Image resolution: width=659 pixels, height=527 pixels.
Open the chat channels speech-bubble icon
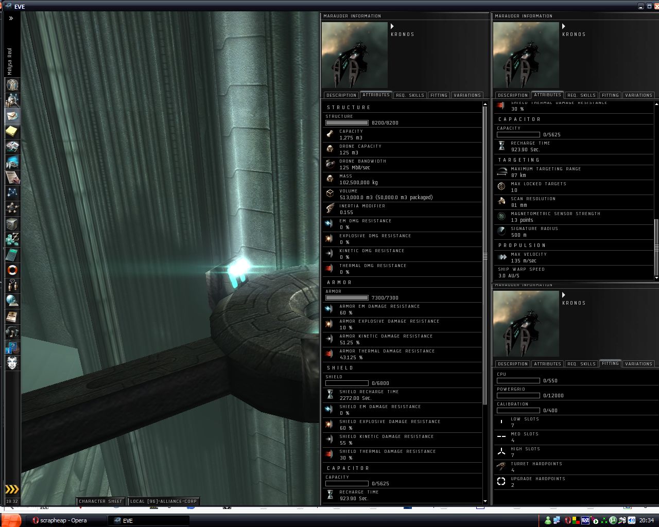12,286
